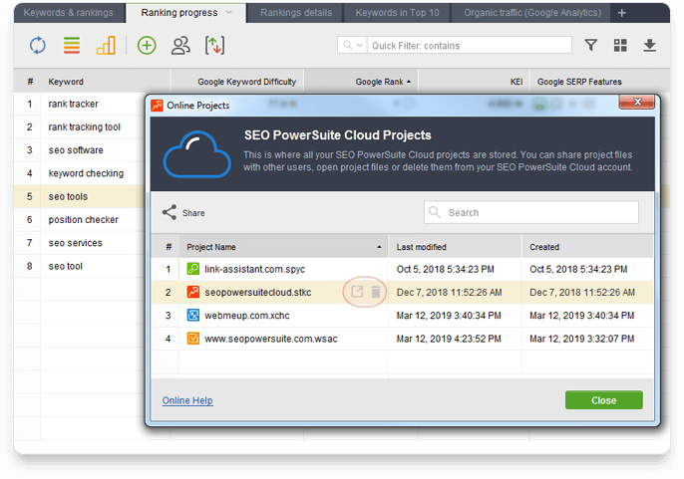Select the webmeup.com.xchc project row
This screenshot has width=684, height=479.
(x=402, y=315)
